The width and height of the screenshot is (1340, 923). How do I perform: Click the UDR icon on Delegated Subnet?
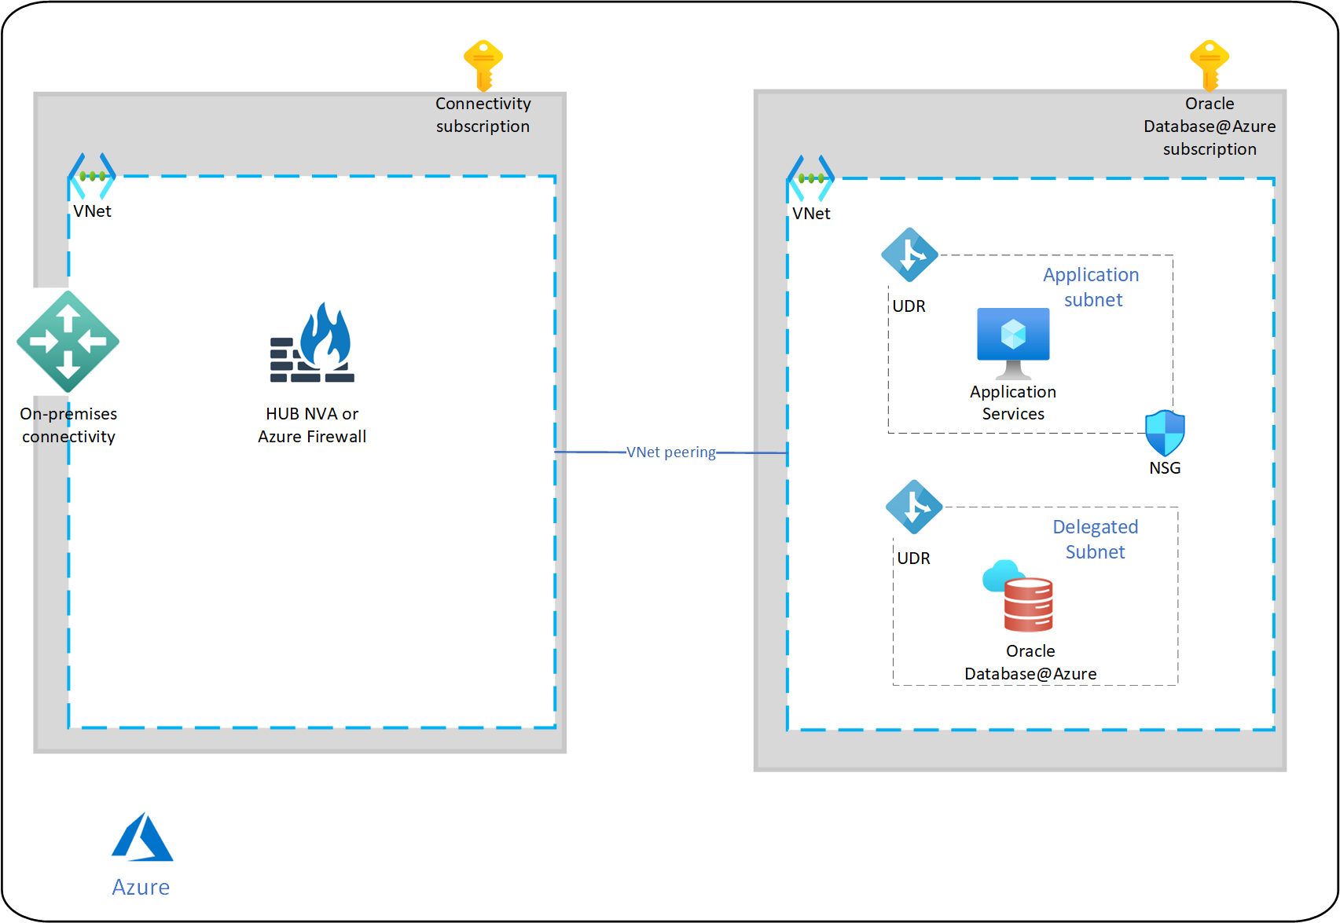(914, 507)
